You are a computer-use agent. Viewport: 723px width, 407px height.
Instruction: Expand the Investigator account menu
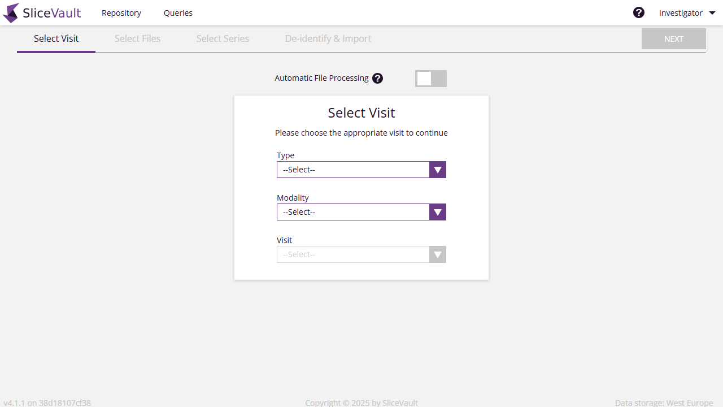686,12
